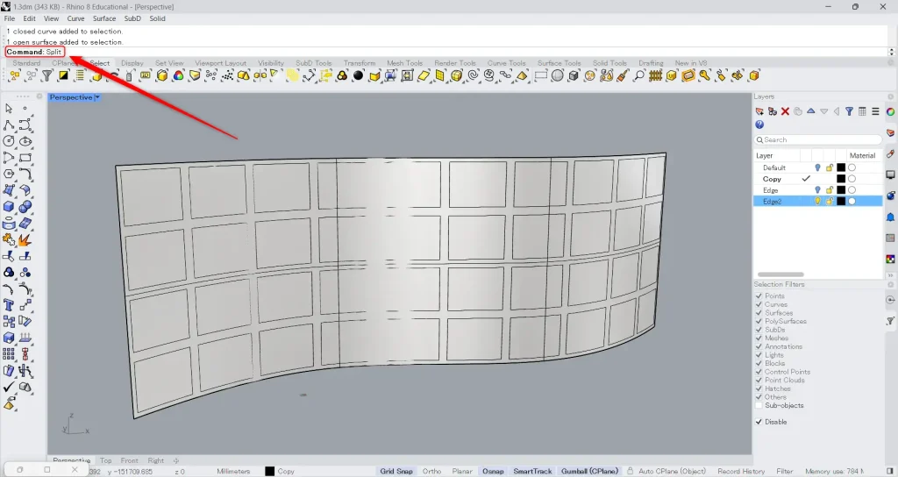Click the green checkmark sidebar tool
The width and height of the screenshot is (898, 477).
[9, 387]
